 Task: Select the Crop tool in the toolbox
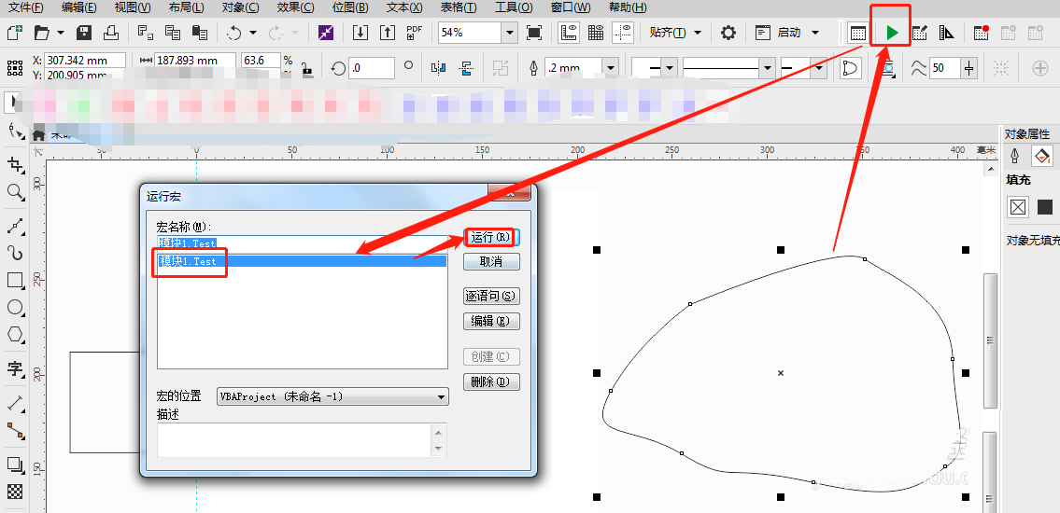[x=15, y=164]
